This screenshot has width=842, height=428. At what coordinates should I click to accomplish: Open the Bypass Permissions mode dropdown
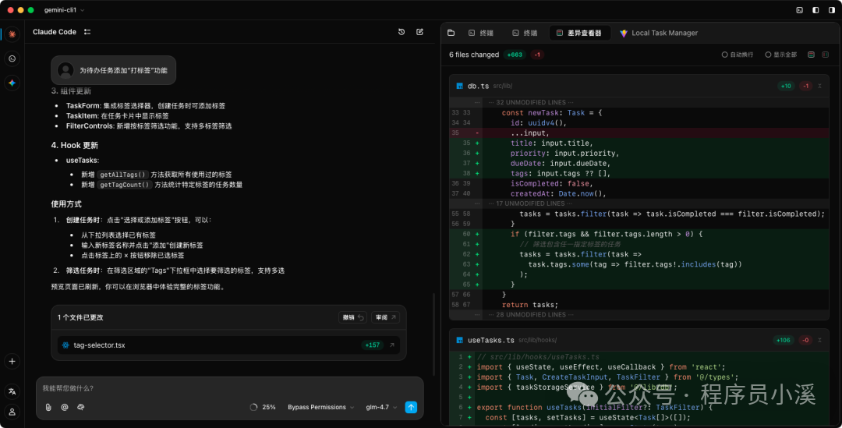click(320, 407)
